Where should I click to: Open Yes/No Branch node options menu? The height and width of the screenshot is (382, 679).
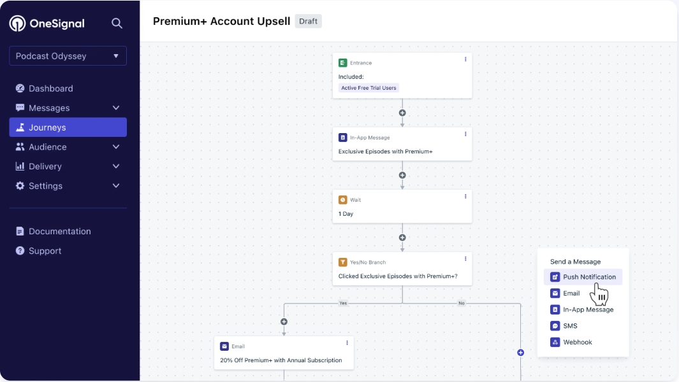(465, 258)
